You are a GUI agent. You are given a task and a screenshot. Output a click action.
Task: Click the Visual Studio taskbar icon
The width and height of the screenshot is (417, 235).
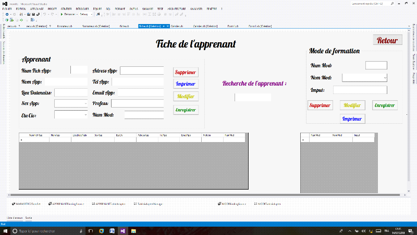(x=123, y=230)
